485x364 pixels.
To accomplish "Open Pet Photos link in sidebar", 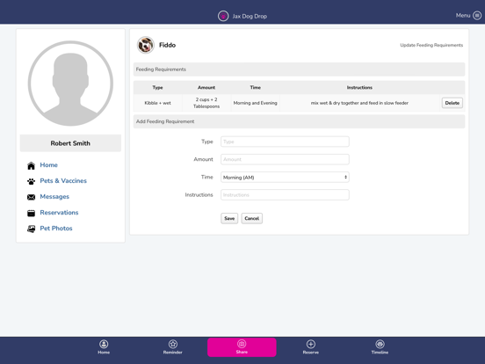I will (x=56, y=228).
